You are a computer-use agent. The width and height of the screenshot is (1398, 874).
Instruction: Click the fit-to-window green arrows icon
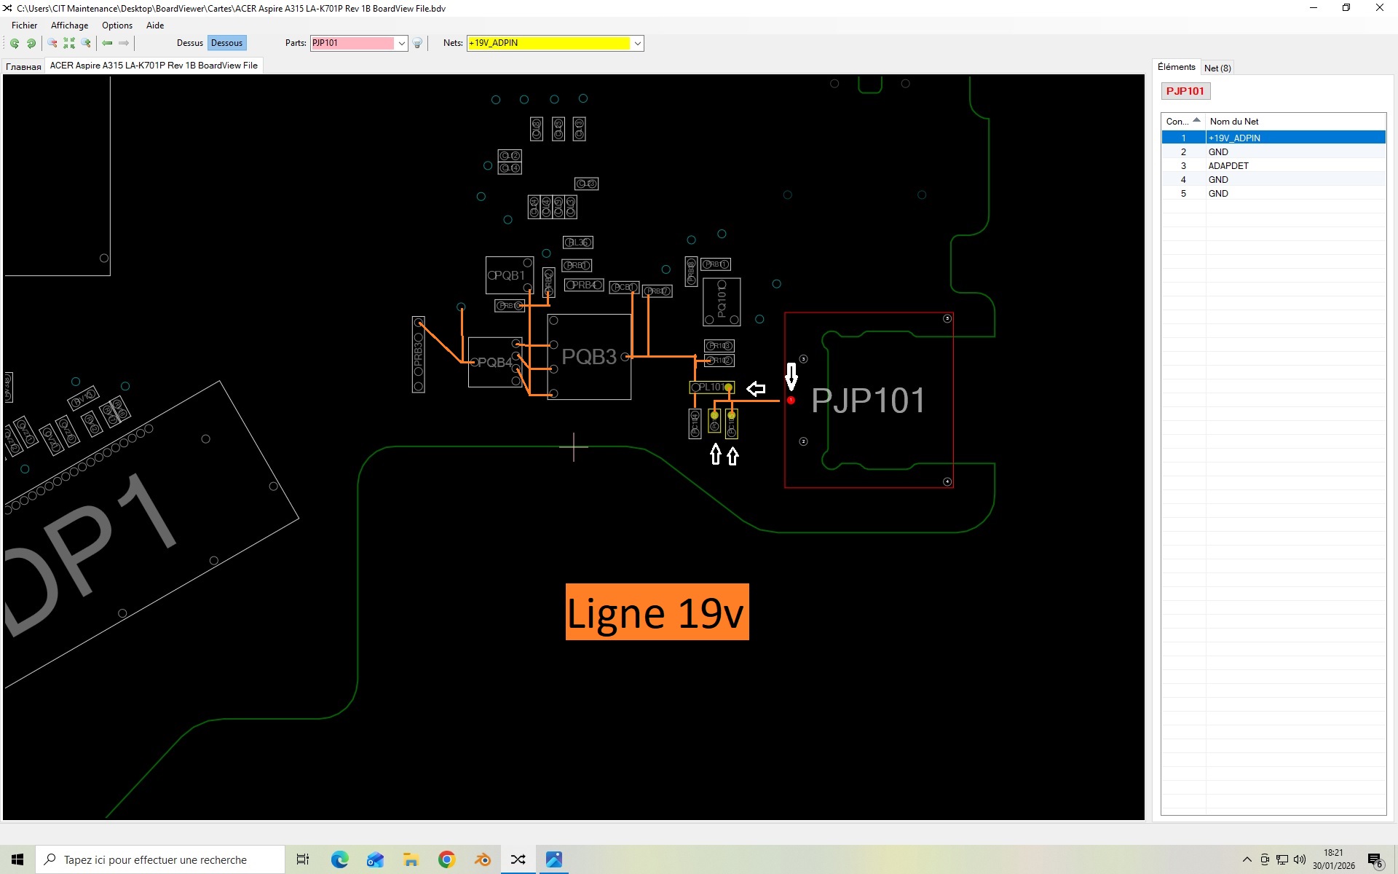coord(69,44)
